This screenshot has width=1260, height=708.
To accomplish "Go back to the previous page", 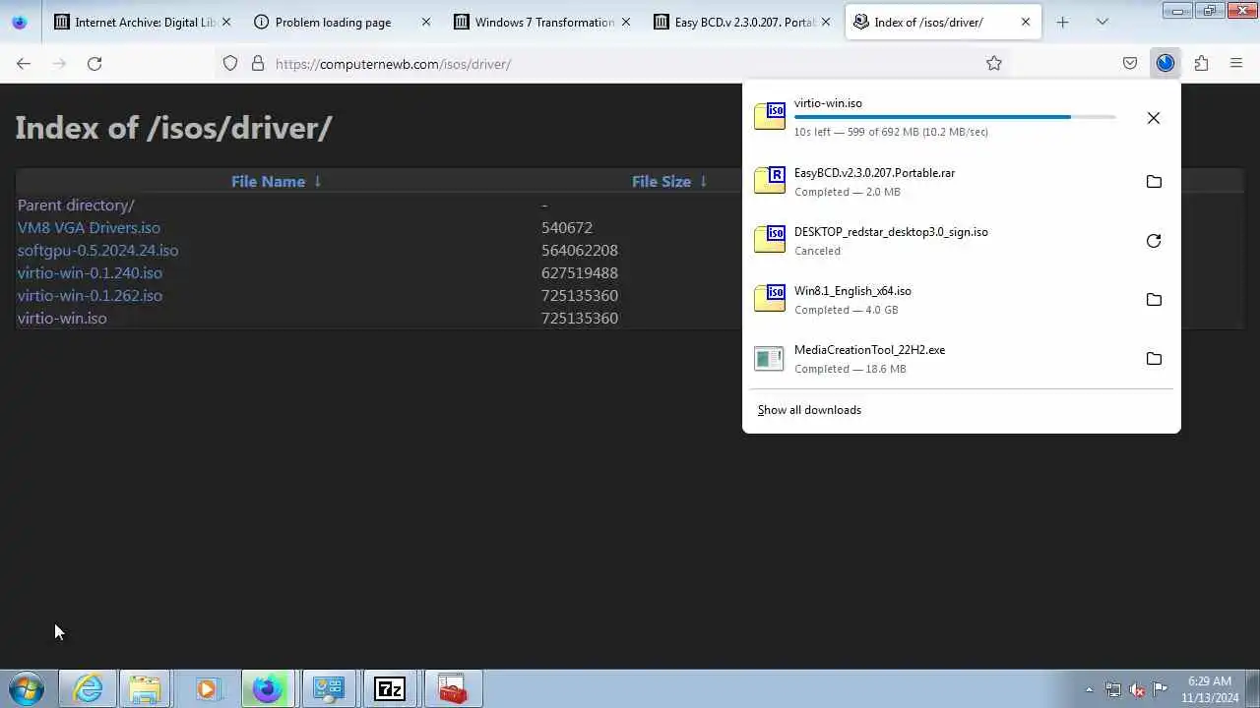I will (x=24, y=63).
